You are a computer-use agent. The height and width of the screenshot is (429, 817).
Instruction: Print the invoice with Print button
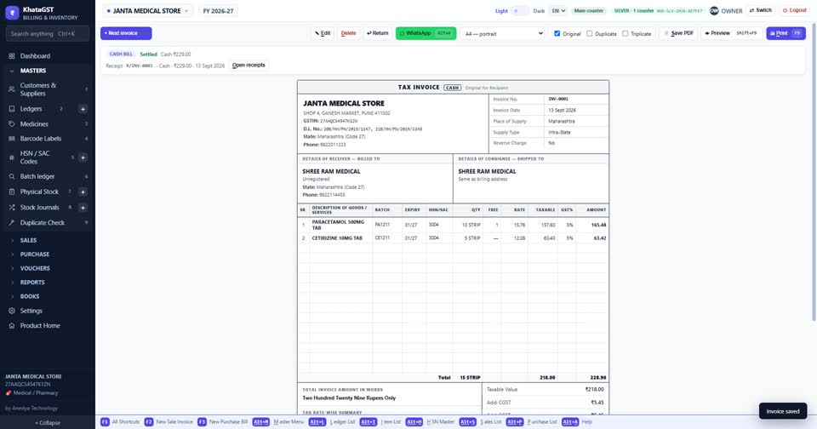pos(786,33)
